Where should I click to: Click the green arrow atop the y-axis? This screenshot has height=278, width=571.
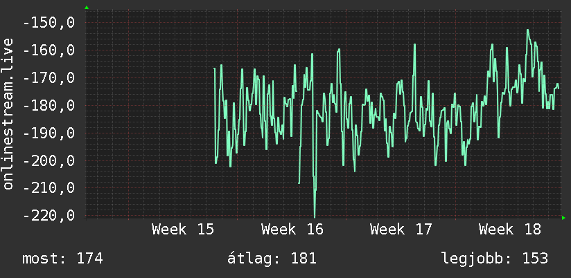click(87, 8)
